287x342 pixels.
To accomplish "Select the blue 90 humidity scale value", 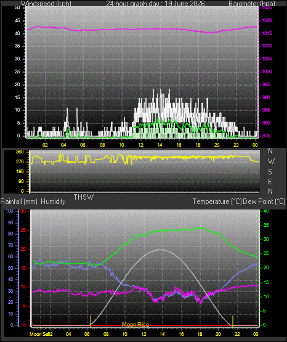I will (10, 222).
